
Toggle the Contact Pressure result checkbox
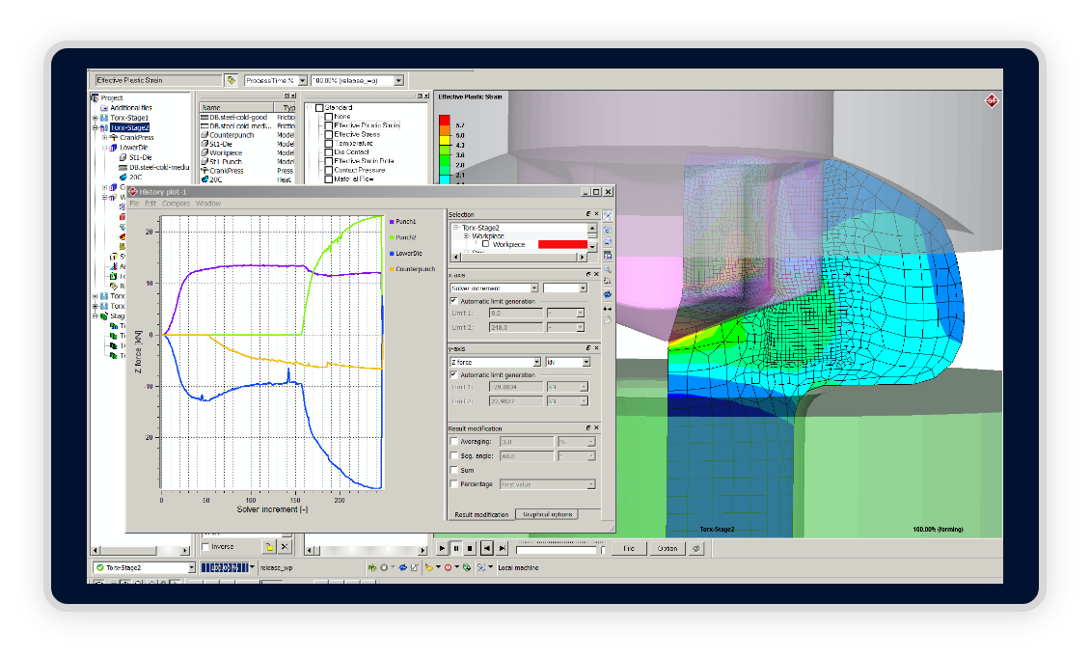pos(330,171)
